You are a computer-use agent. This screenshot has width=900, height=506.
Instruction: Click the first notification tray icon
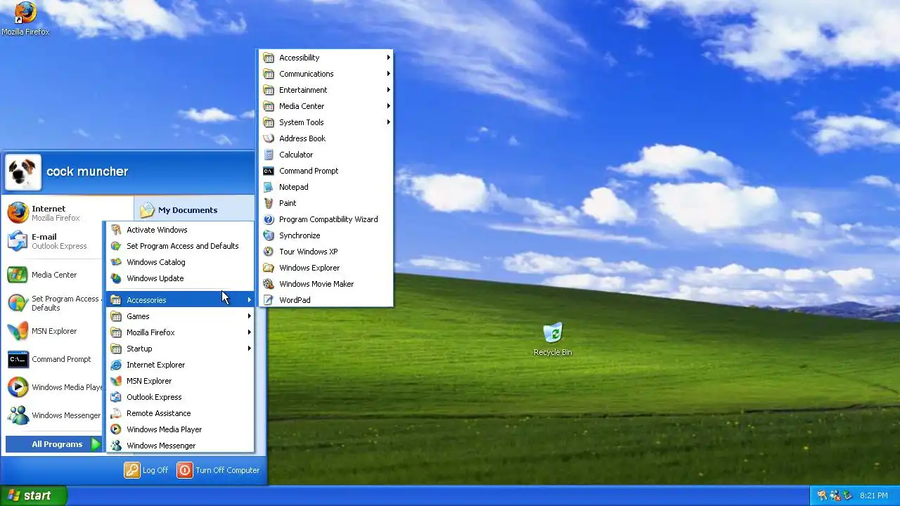(821, 495)
